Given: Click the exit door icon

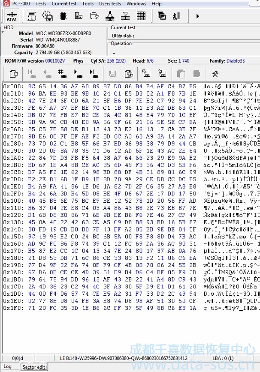Looking at the screenshot, I should tap(176, 16).
